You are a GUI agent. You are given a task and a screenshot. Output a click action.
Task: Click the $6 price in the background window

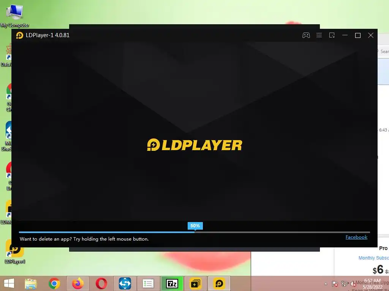tap(378, 269)
